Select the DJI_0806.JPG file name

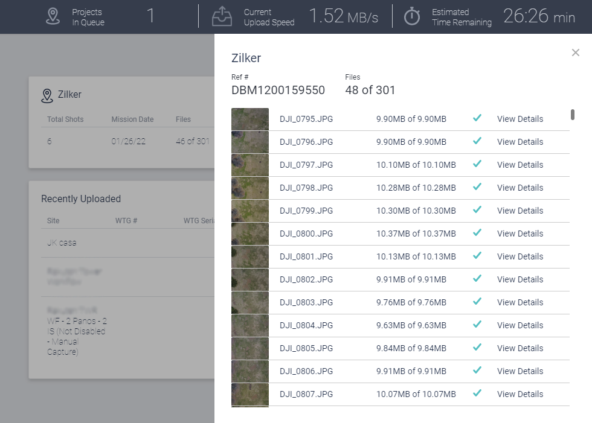pos(306,371)
